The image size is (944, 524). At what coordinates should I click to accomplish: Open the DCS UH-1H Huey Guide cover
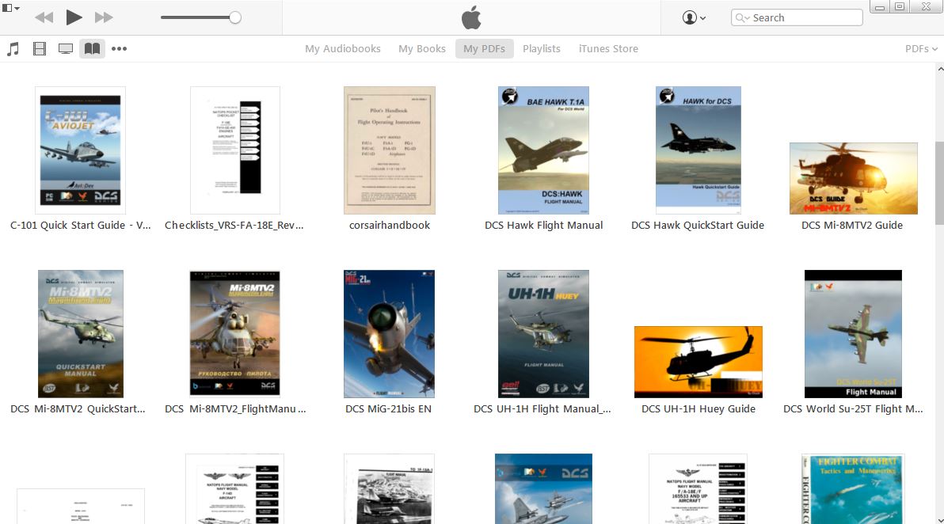click(x=698, y=363)
